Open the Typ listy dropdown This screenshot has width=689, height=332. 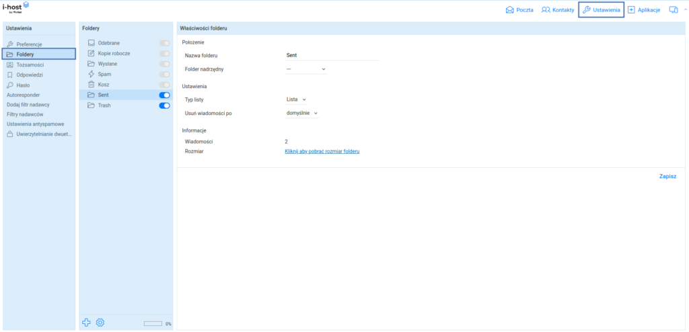[296, 99]
